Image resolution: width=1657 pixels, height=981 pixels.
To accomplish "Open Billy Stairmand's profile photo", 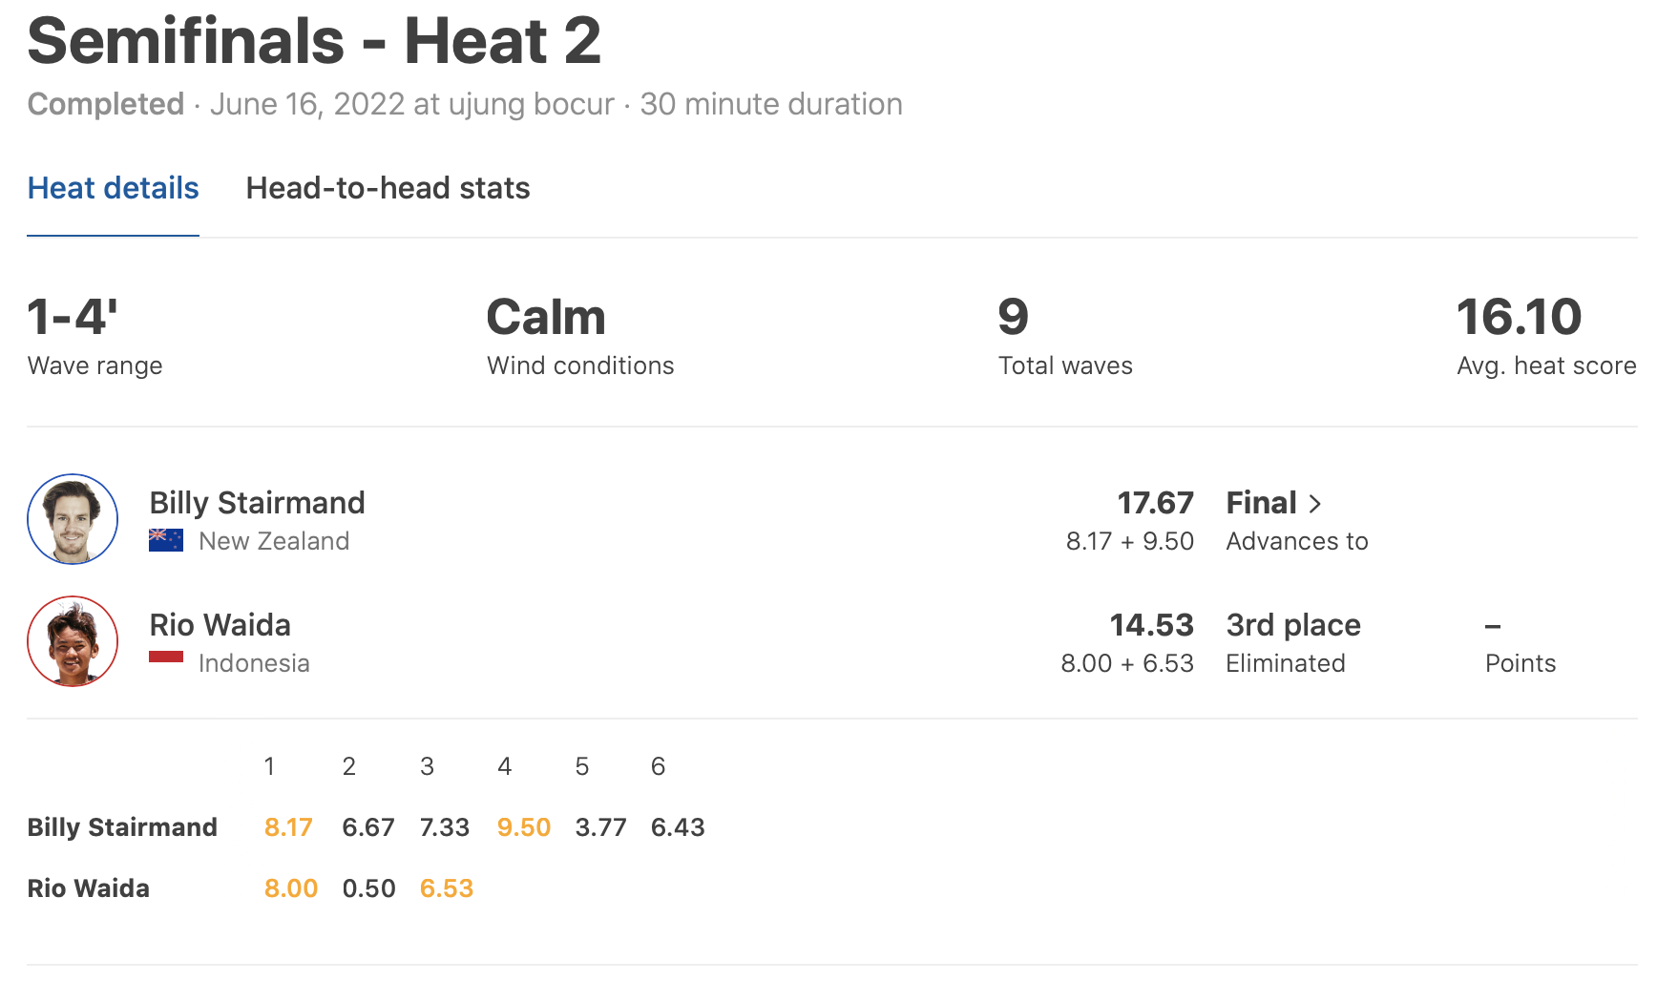I will click(73, 519).
